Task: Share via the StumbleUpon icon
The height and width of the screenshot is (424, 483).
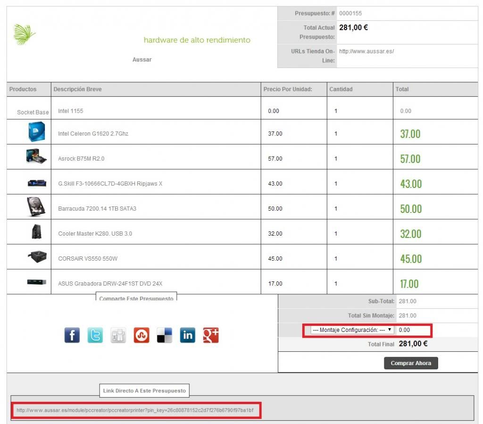Action: point(142,335)
